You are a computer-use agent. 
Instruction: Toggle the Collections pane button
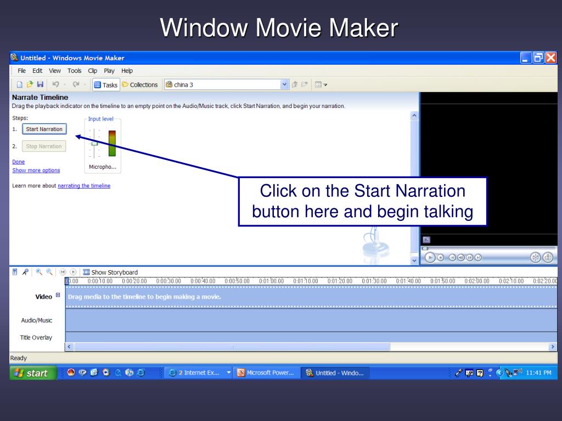click(x=140, y=85)
